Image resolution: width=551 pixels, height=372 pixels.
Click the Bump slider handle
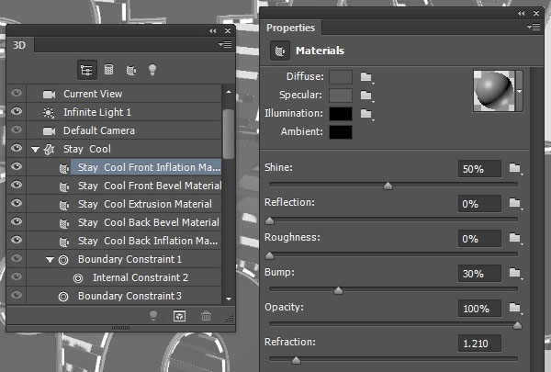pos(338,290)
